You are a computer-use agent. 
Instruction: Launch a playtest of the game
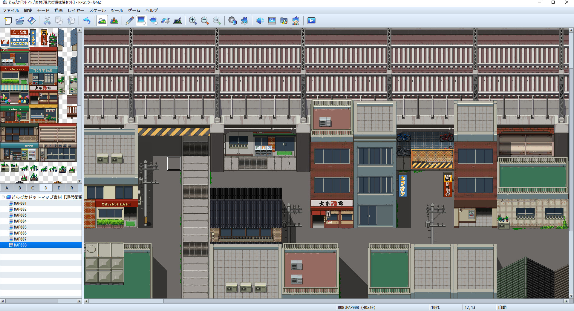311,21
